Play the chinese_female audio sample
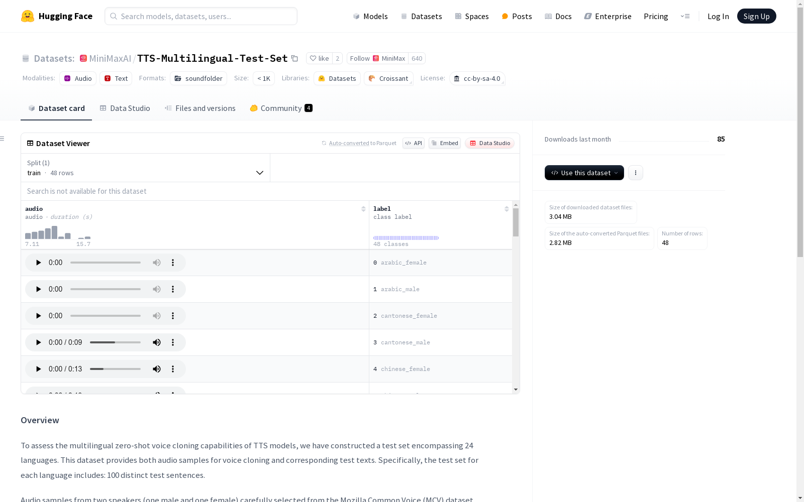 click(38, 369)
